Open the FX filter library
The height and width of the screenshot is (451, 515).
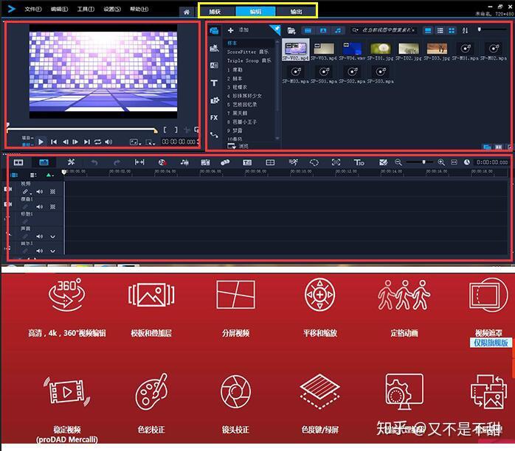(214, 118)
